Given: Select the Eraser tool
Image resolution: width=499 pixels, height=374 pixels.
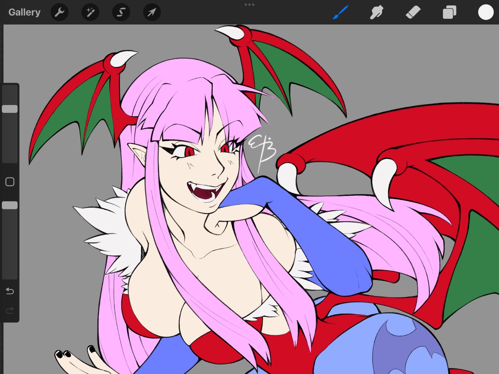Looking at the screenshot, I should coord(413,12).
